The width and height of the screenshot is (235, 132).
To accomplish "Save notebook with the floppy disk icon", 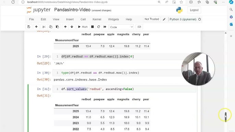I will click(29, 27).
